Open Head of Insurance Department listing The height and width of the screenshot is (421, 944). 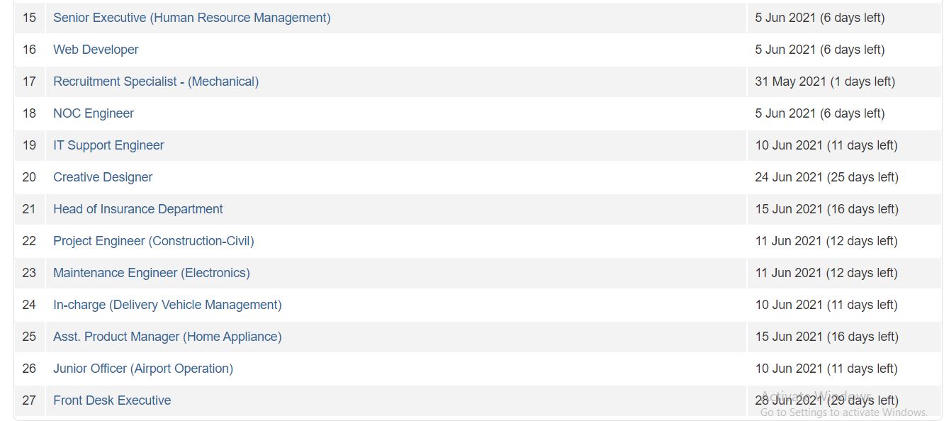coord(138,209)
